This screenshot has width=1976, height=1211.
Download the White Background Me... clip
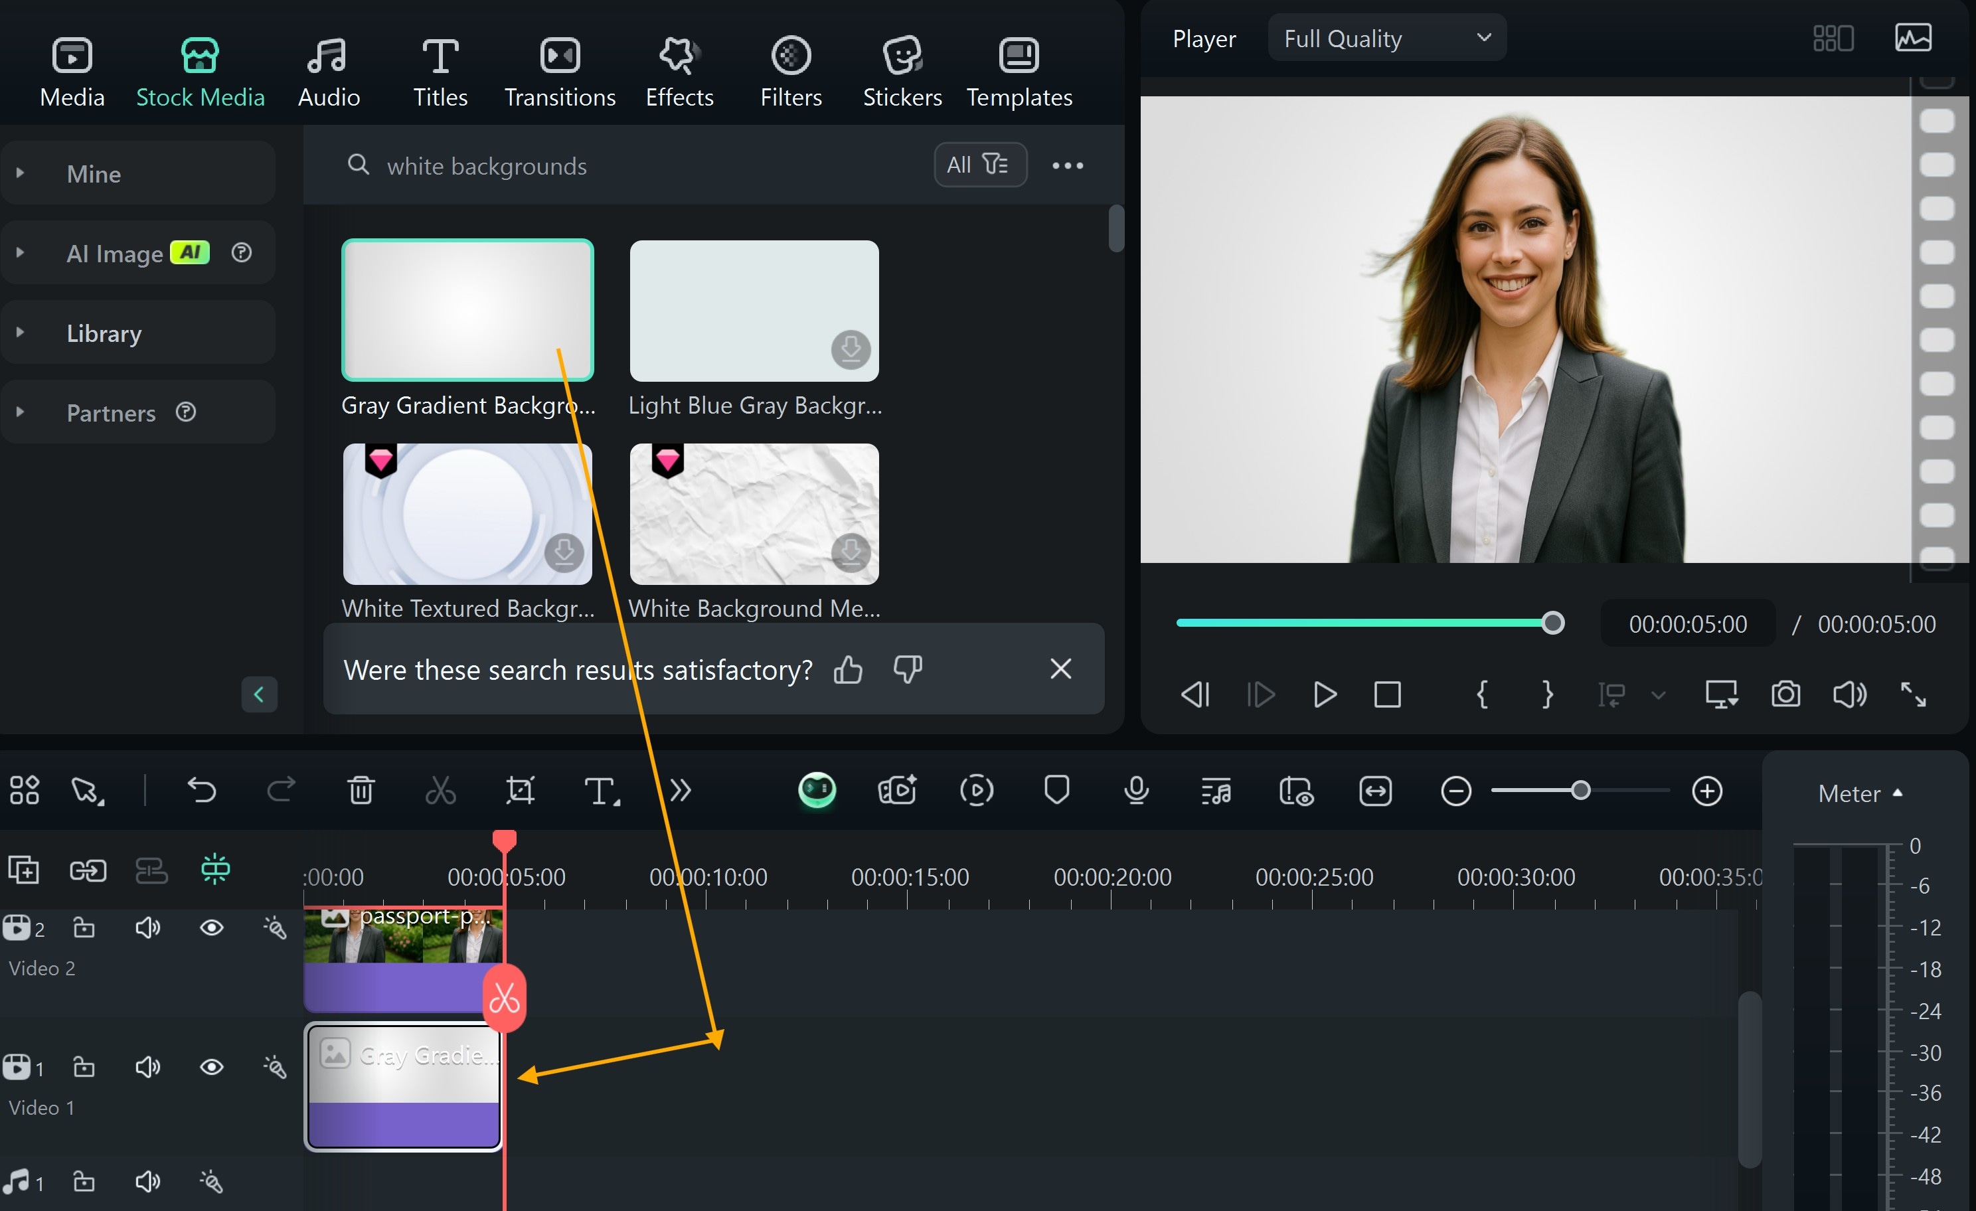(851, 552)
